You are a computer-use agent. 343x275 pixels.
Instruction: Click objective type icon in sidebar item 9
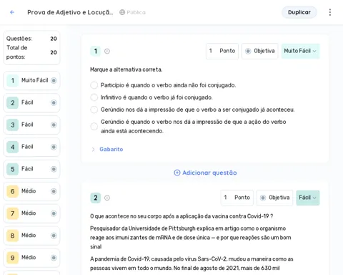(54, 258)
